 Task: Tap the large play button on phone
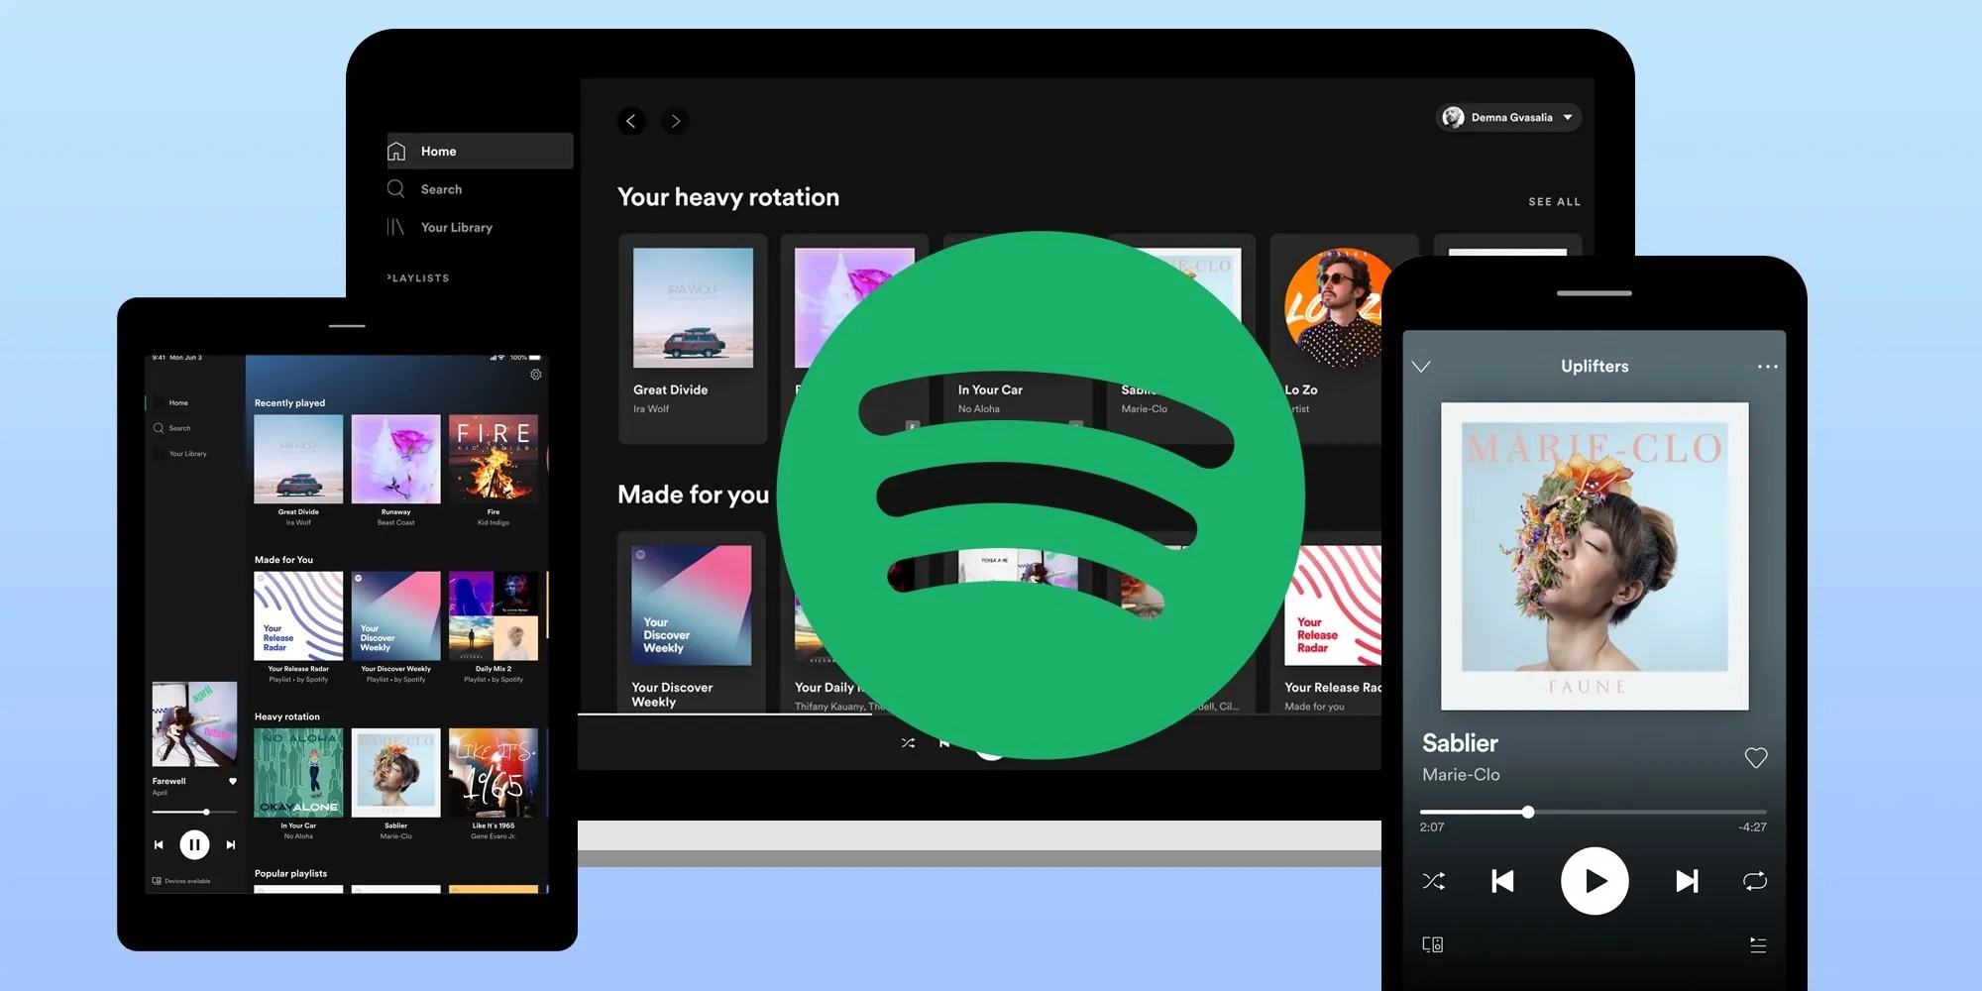1595,881
